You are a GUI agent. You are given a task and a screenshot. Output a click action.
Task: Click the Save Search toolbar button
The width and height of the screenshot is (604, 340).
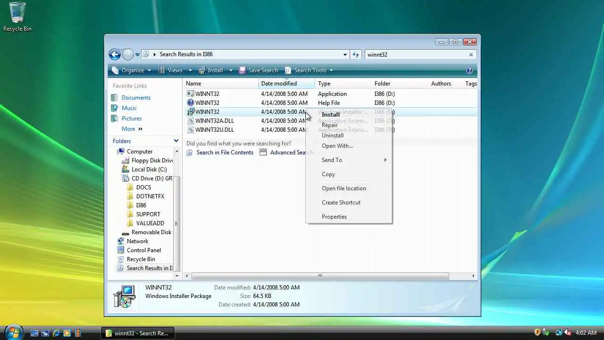(x=258, y=70)
